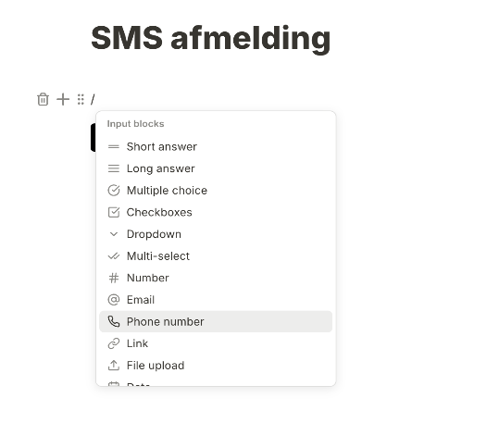This screenshot has height=423, width=487.
Task: Click the Number hash icon
Action: pyautogui.click(x=114, y=278)
